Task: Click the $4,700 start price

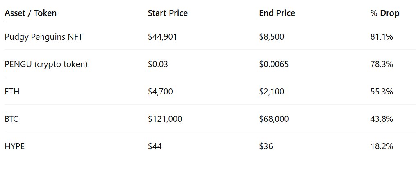Action: [160, 92]
